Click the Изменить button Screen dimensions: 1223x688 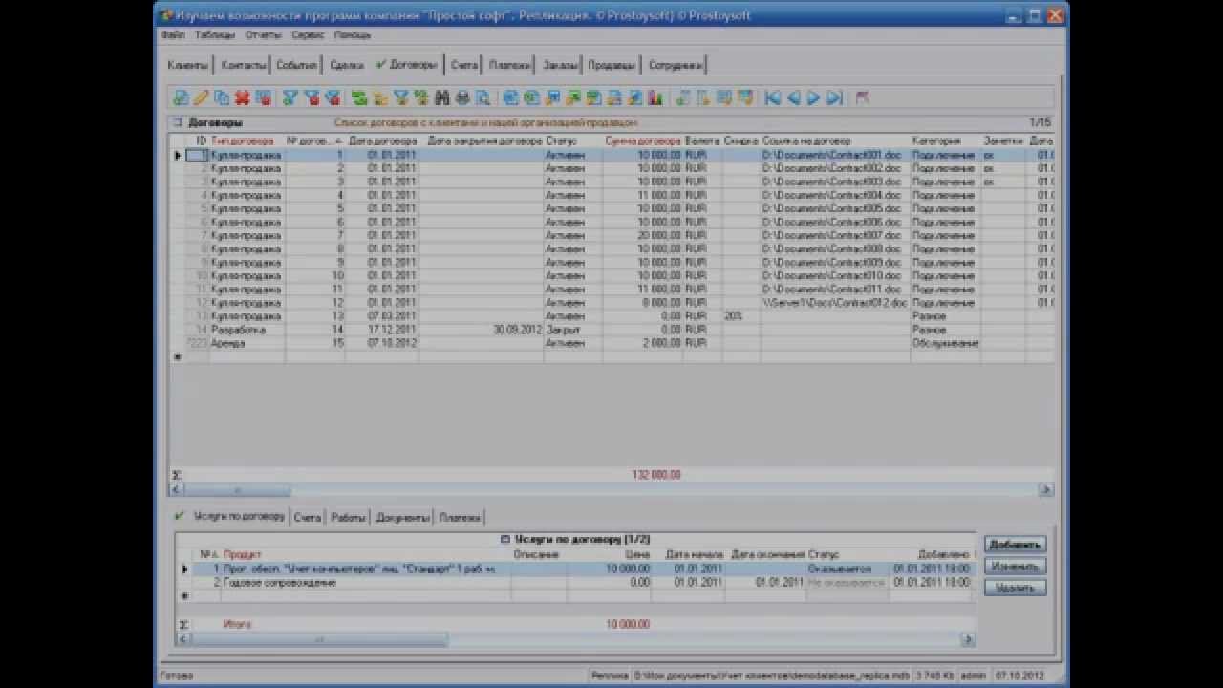coord(1015,567)
